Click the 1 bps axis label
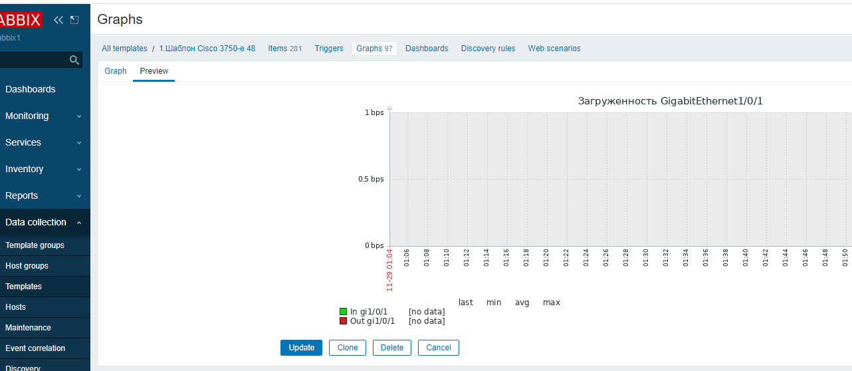 coord(374,113)
